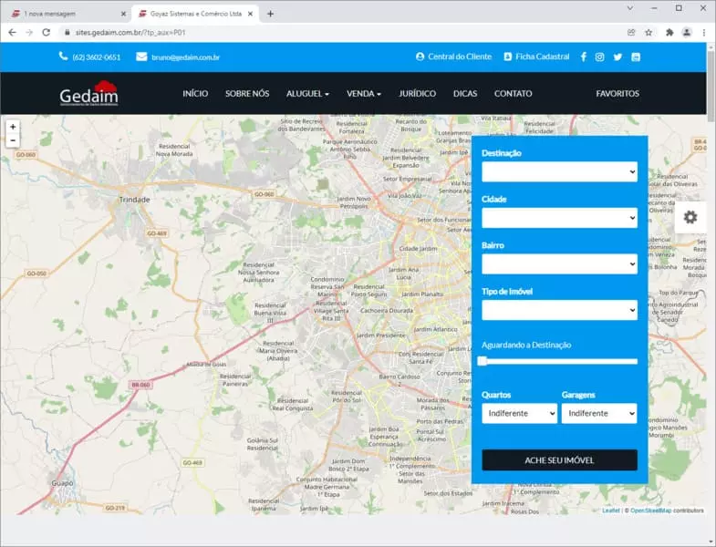Click the Gedaim logo
Viewport: 716px width, 547px height.
point(88,94)
